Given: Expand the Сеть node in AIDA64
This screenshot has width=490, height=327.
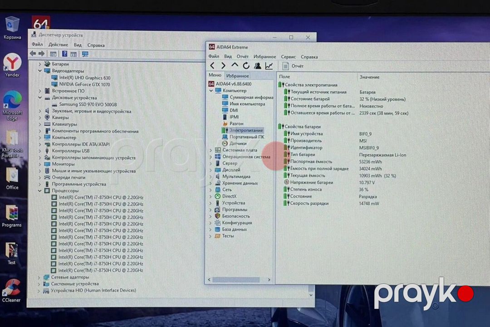Looking at the screenshot, I should (211, 190).
